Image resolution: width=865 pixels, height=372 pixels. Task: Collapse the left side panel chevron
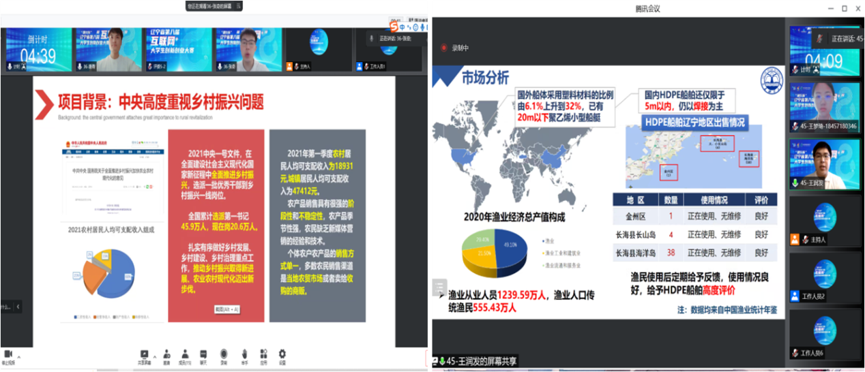pos(18,307)
